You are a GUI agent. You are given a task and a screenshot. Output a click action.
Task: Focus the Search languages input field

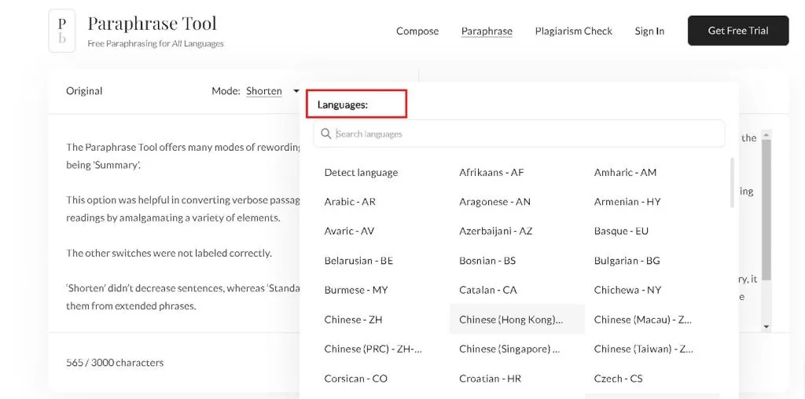(x=527, y=134)
